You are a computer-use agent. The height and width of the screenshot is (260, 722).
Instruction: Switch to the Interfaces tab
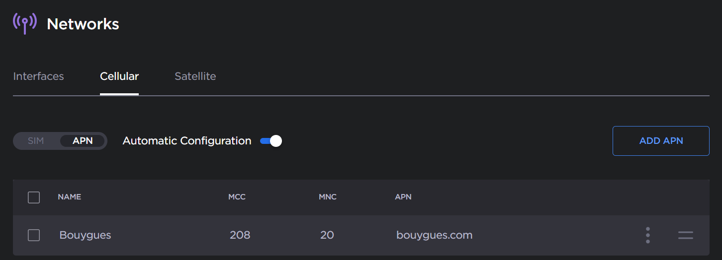coord(38,76)
